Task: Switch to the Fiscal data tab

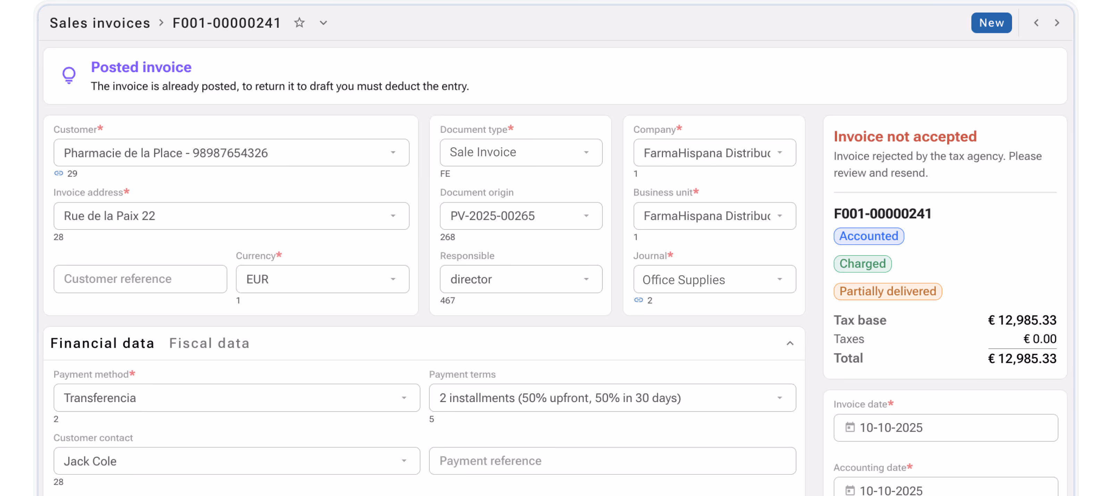Action: (x=210, y=343)
